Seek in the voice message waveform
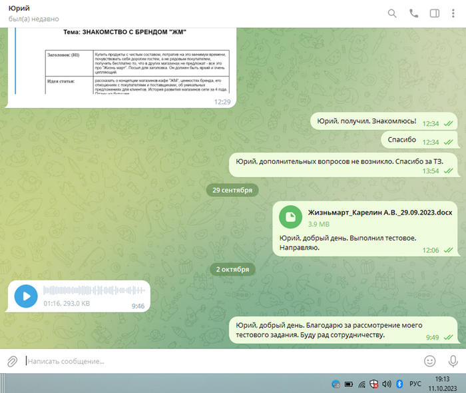This screenshot has height=393, width=466. click(95, 290)
